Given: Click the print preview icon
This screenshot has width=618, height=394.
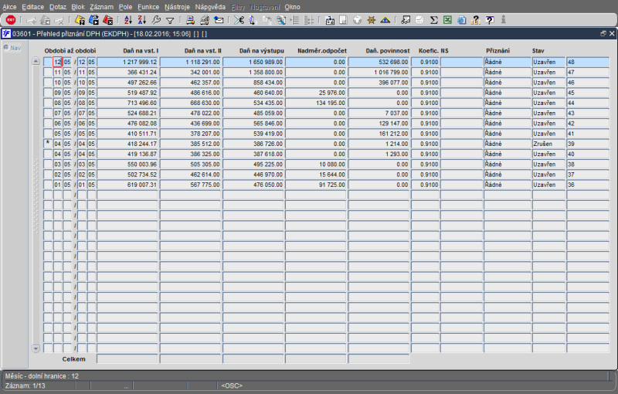Looking at the screenshot, I should [x=204, y=20].
